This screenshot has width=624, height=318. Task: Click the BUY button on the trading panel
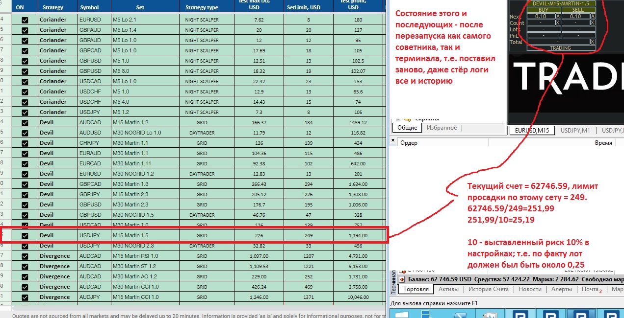click(544, 10)
